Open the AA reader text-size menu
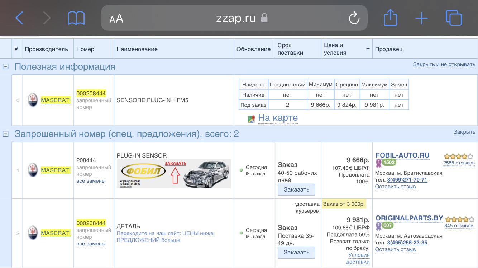Image resolution: width=478 pixels, height=268 pixels. click(116, 18)
